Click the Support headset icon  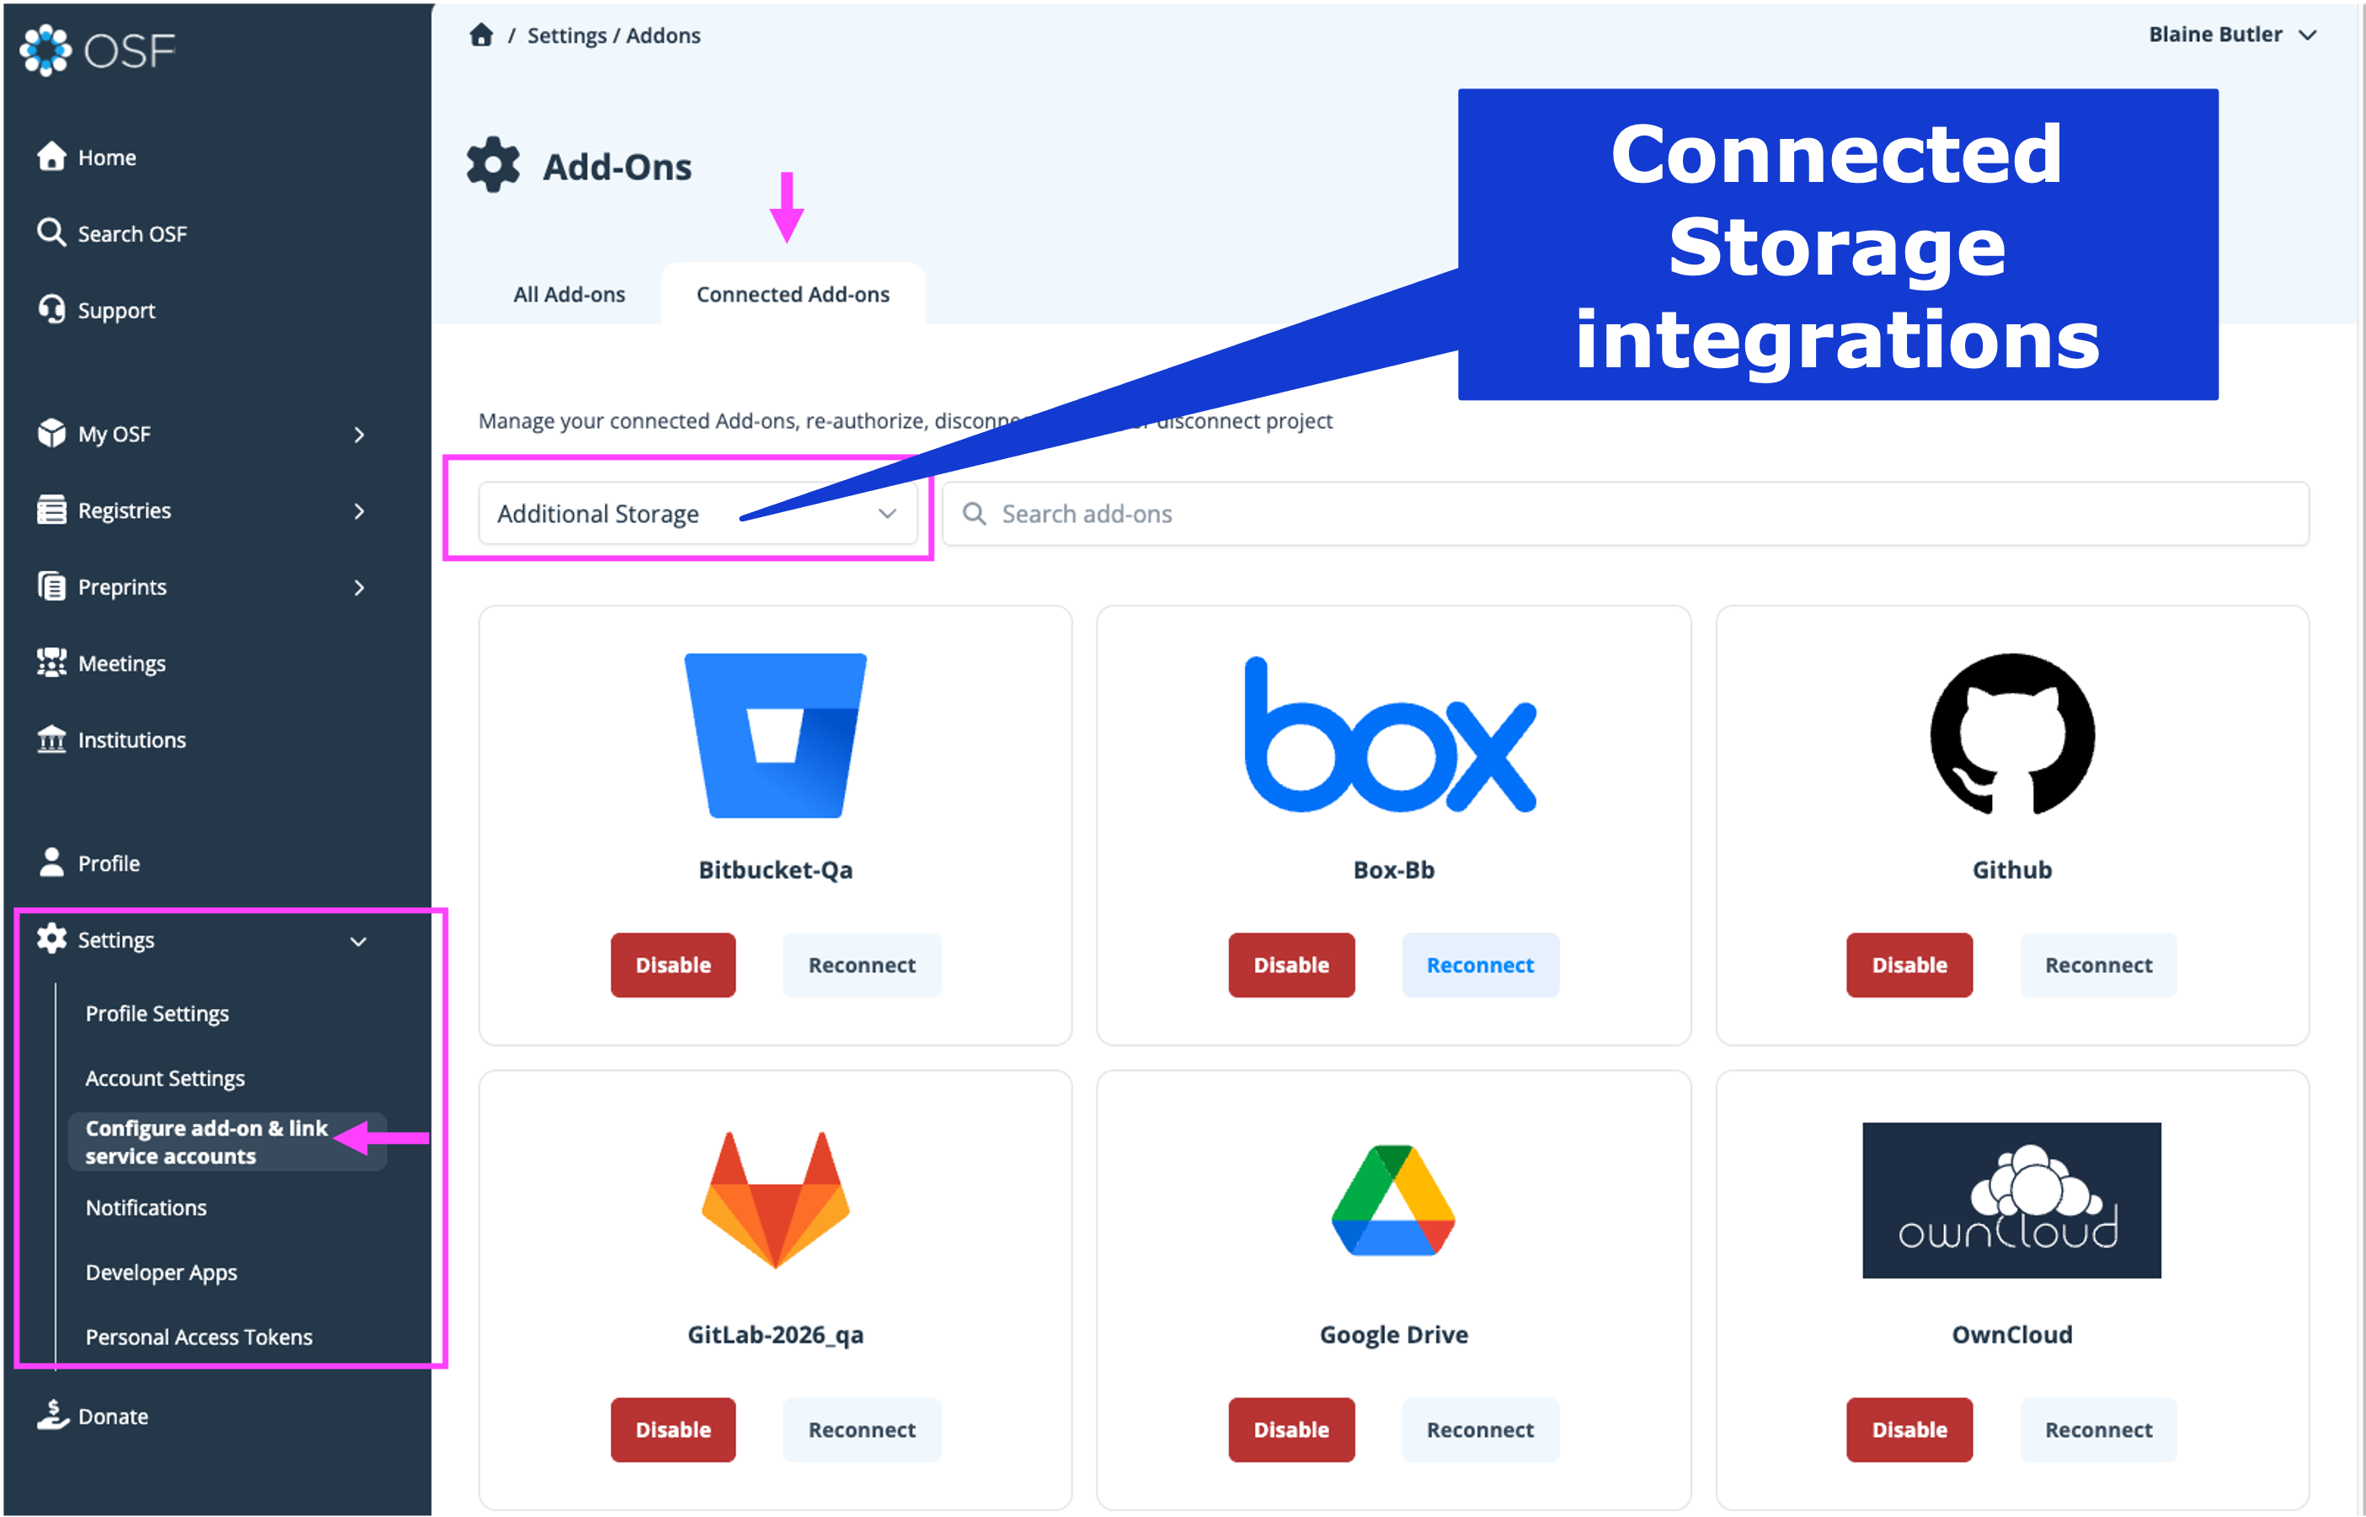click(51, 309)
